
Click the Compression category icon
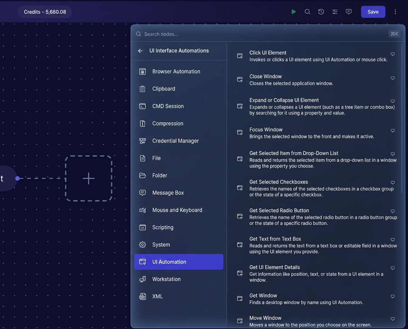[x=142, y=123]
